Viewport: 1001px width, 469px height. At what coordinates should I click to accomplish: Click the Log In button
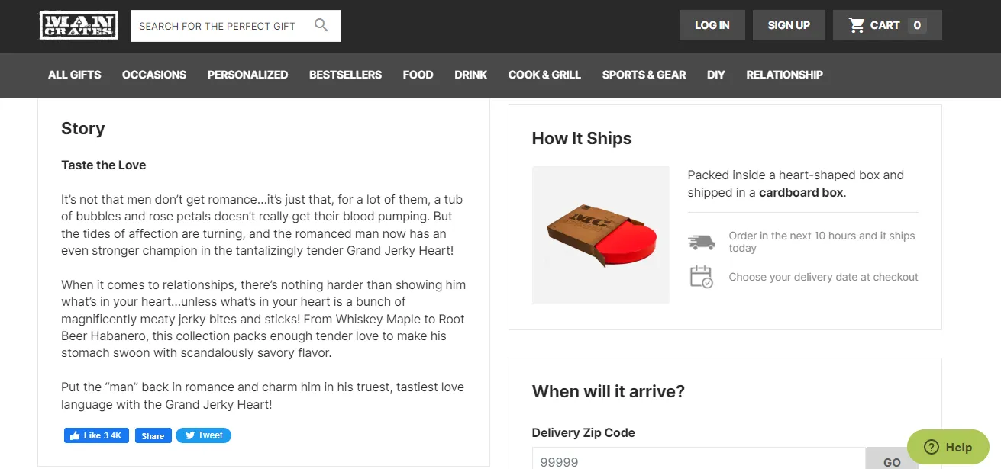tap(712, 25)
